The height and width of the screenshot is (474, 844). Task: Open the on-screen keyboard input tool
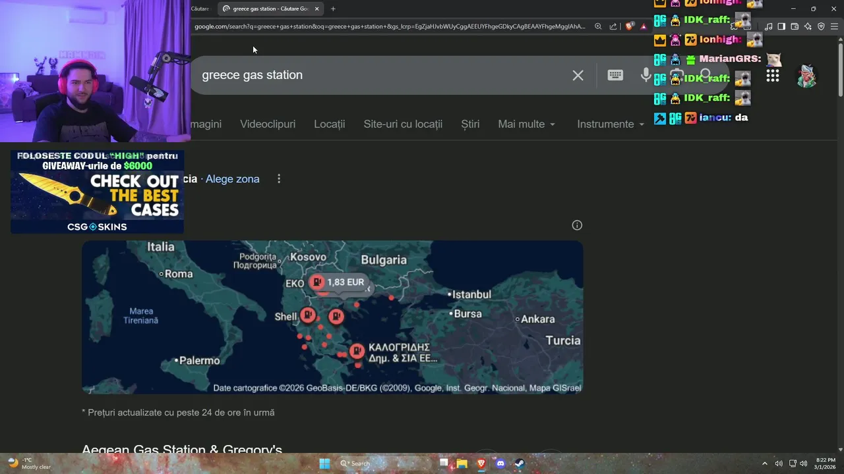[615, 75]
